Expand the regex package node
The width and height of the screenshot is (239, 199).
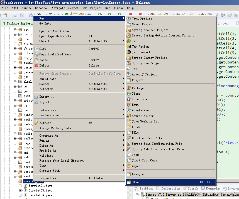pos(15,143)
